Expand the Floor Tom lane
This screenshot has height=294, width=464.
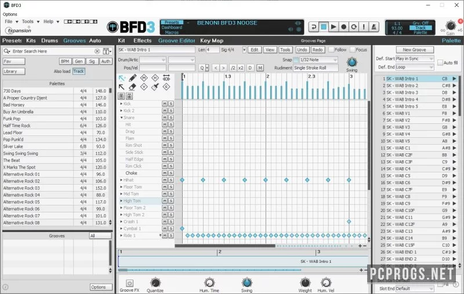coord(121,187)
